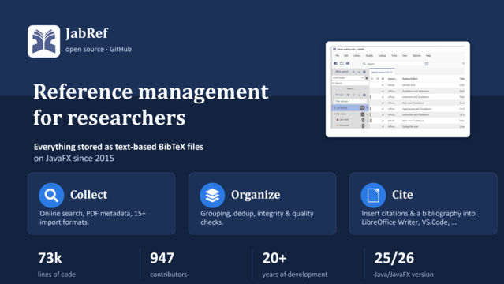Select the Last read group
Viewport: 504px width, 284px height.
[x=350, y=120]
